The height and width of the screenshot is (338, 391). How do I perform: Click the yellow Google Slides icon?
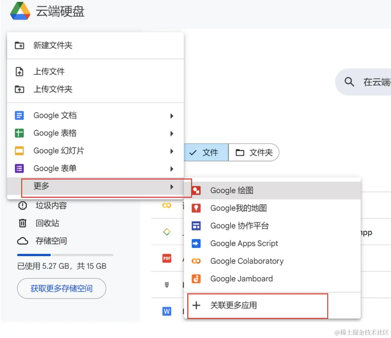click(19, 151)
